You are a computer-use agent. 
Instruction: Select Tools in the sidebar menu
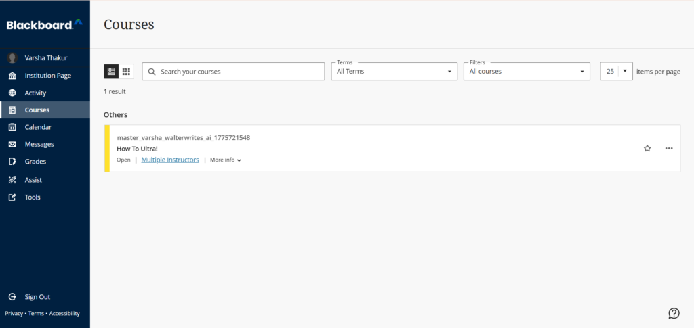45,197
